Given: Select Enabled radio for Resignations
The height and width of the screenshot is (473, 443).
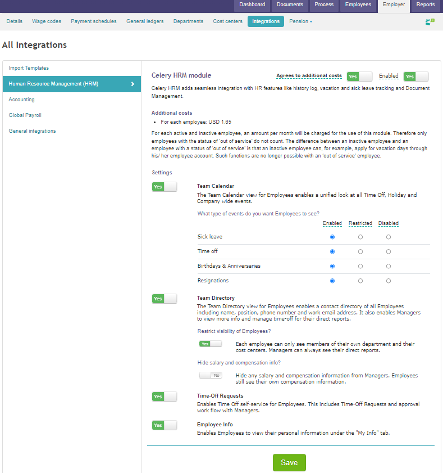Looking at the screenshot, I should click(332, 281).
